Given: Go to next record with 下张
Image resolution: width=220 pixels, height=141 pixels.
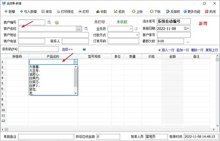Looking at the screenshot, I should [x=155, y=12].
